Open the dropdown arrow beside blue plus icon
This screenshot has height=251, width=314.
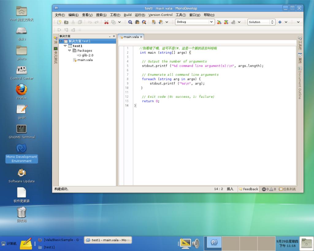[x=286, y=22]
